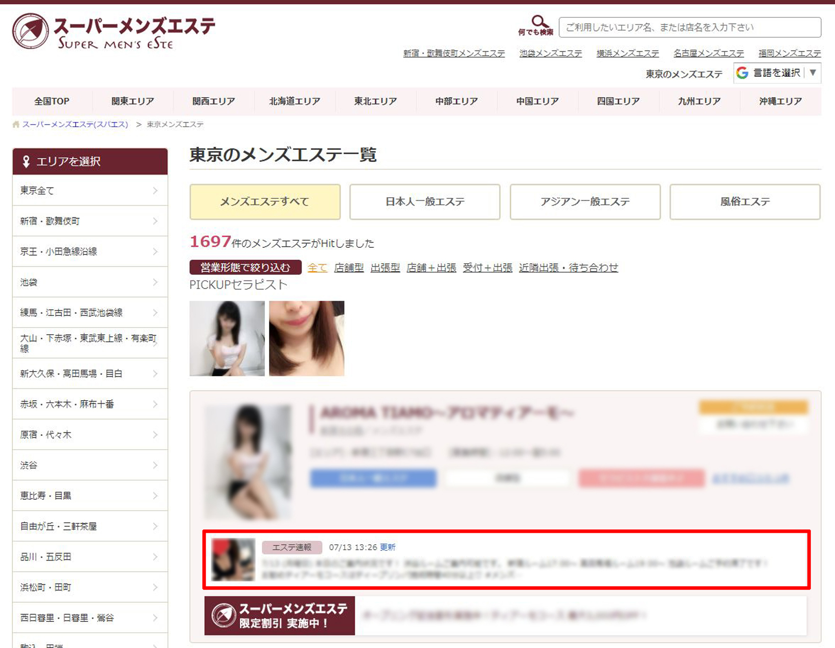Select 西日暮里・日暮里・鶯谷 area in sidebar
Viewport: 835px width, 648px height.
click(90, 618)
